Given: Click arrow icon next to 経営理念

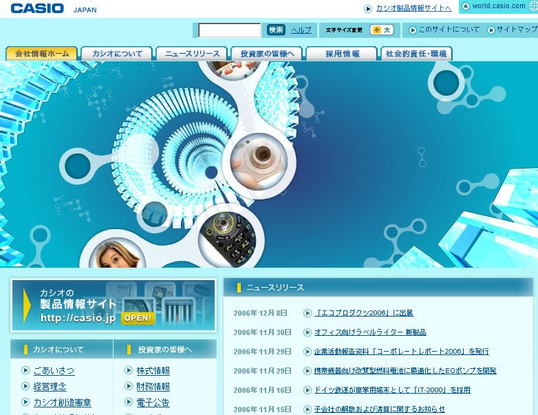Looking at the screenshot, I should (x=25, y=386).
